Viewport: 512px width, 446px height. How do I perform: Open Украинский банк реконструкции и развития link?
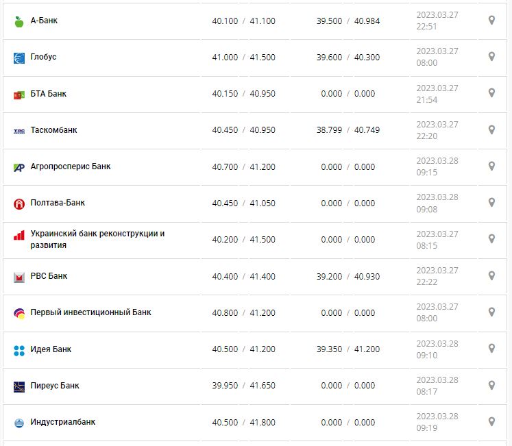[97, 239]
